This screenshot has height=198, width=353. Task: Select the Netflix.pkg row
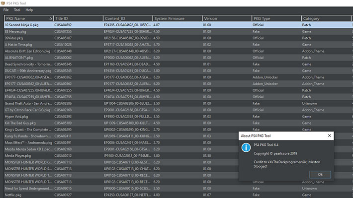pos(178,195)
